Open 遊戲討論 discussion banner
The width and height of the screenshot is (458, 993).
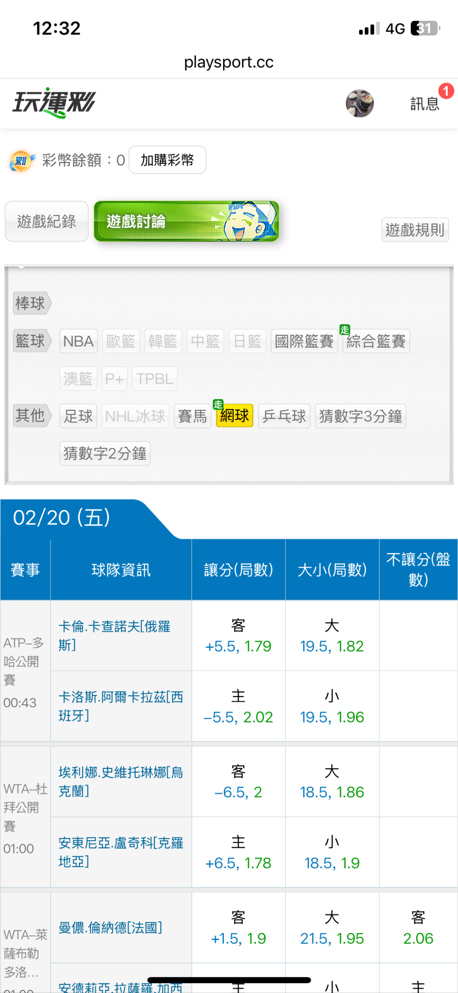click(186, 221)
